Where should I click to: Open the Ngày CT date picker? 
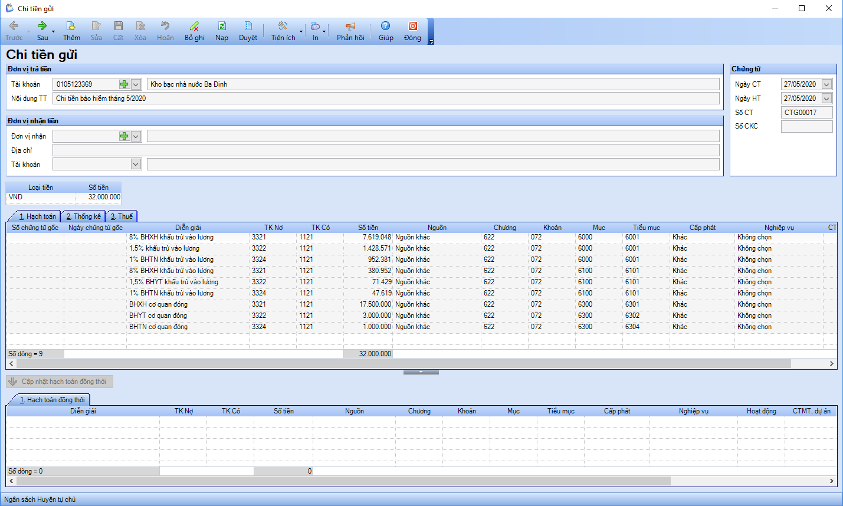(826, 84)
